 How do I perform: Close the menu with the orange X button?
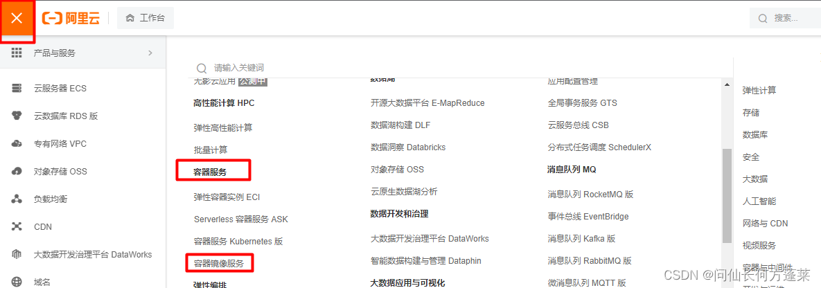point(17,18)
